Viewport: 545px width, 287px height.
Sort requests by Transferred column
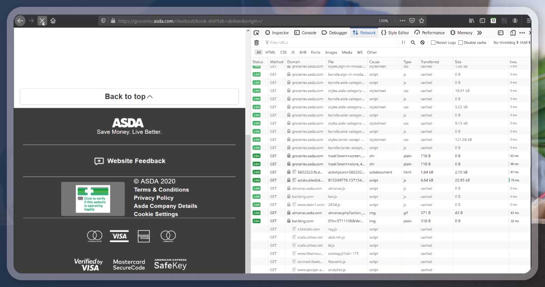click(436, 62)
